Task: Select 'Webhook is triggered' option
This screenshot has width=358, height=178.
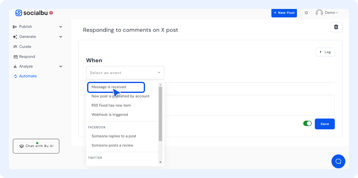Action: (109, 114)
